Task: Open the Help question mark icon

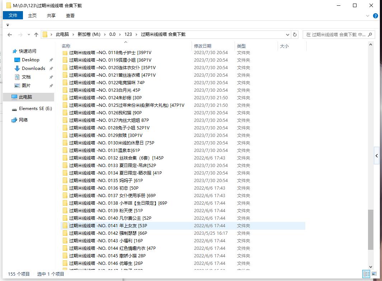Action: coord(376,16)
